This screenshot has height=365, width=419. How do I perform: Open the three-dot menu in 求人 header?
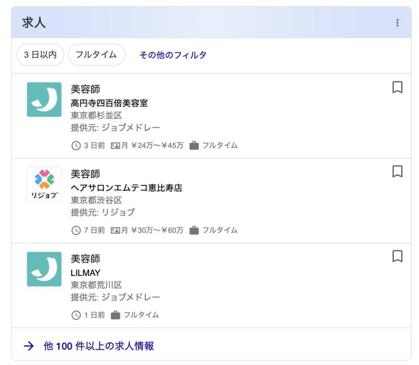pyautogui.click(x=397, y=23)
